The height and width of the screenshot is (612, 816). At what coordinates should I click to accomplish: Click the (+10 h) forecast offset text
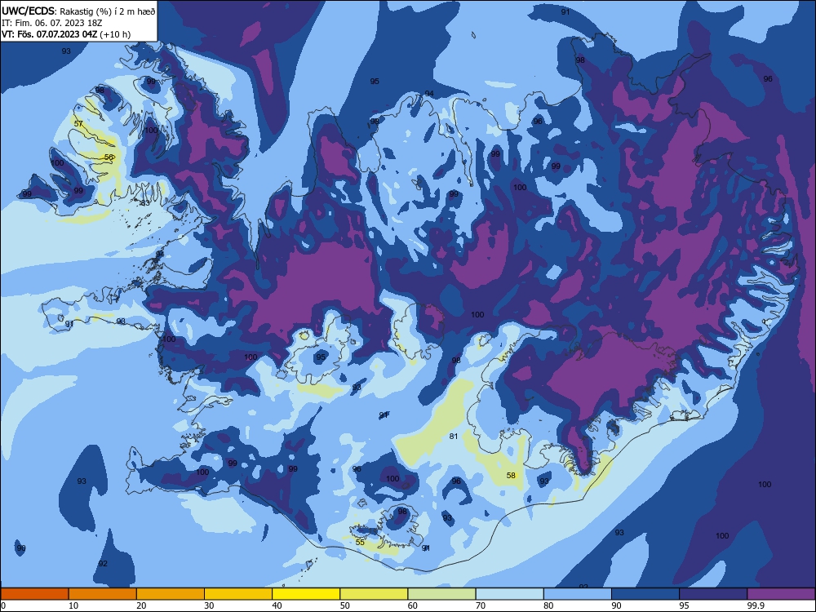point(115,34)
